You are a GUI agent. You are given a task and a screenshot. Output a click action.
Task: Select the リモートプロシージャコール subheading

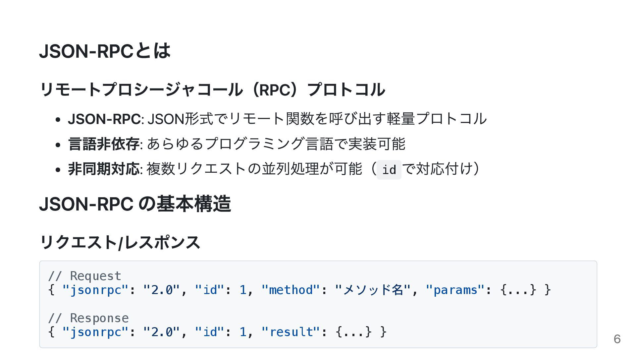pyautogui.click(x=212, y=89)
